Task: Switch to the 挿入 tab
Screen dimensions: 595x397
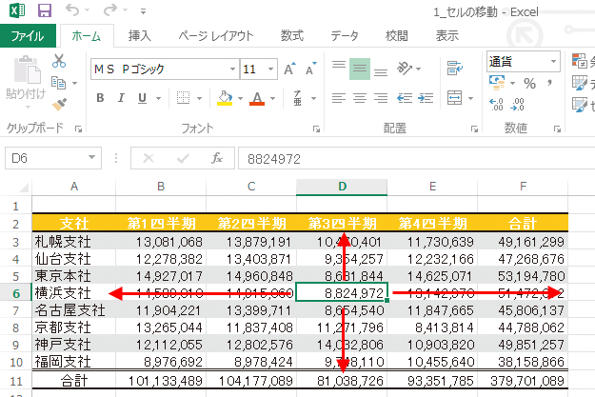Action: coord(139,35)
